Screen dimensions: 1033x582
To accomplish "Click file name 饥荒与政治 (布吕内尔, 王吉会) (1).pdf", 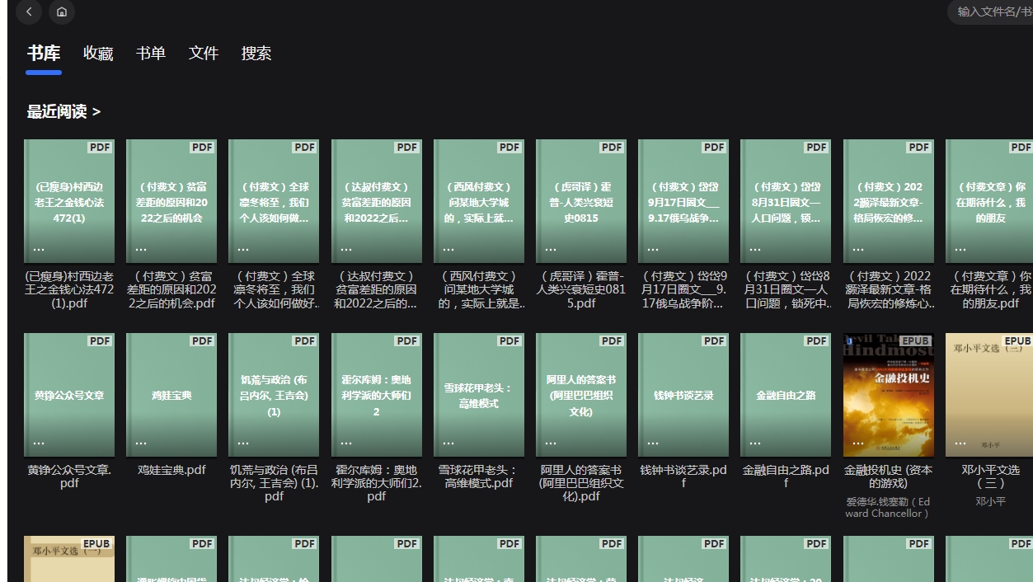I will click(x=274, y=483).
